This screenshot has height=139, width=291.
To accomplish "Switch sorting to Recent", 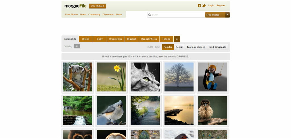I will 179,47.
